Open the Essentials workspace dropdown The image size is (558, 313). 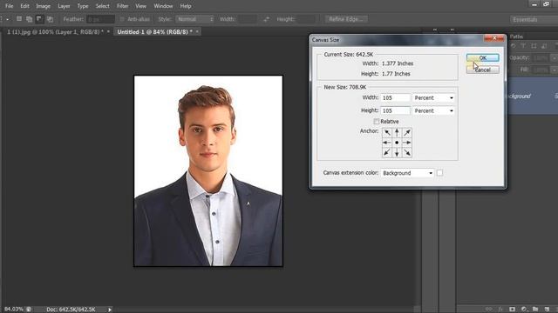click(534, 19)
